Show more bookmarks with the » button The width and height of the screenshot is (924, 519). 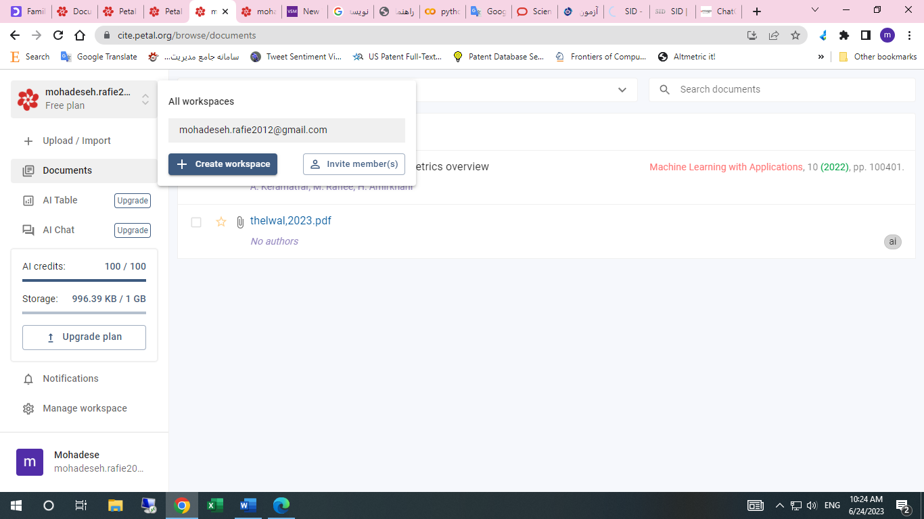[x=821, y=57]
